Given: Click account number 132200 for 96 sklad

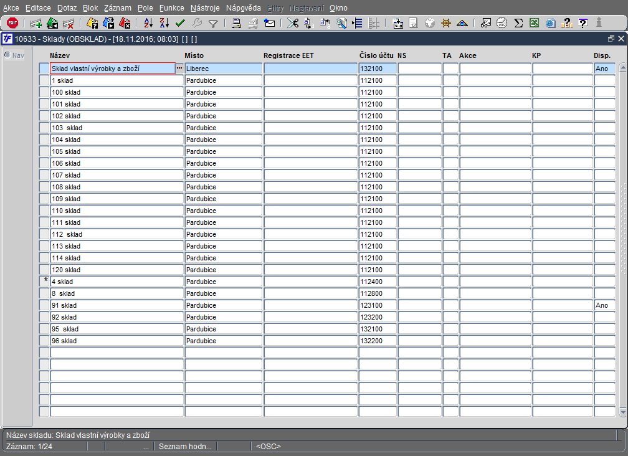Looking at the screenshot, I should (378, 341).
